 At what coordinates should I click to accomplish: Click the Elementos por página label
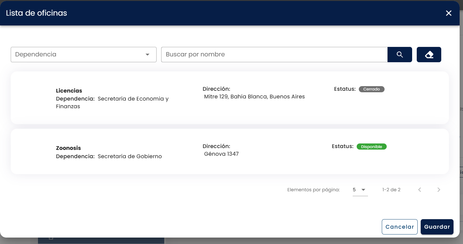coord(313,190)
